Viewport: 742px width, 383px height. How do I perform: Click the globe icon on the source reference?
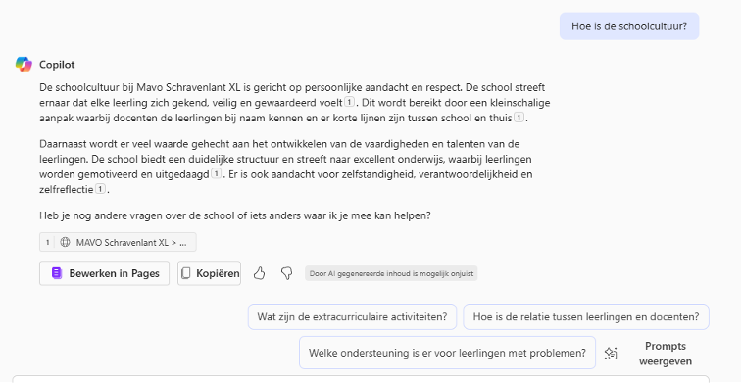tap(66, 243)
